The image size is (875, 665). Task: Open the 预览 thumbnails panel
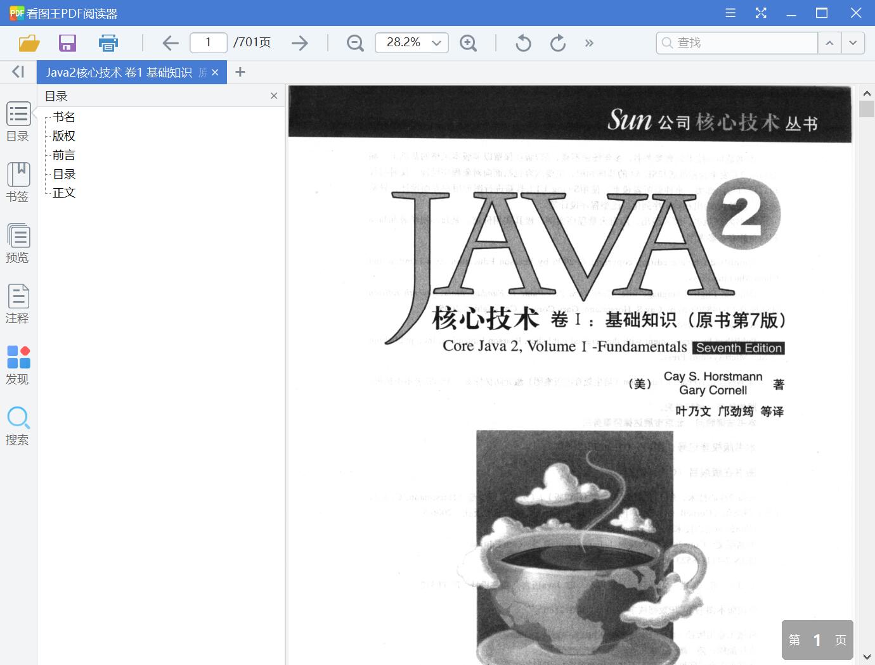(x=18, y=243)
